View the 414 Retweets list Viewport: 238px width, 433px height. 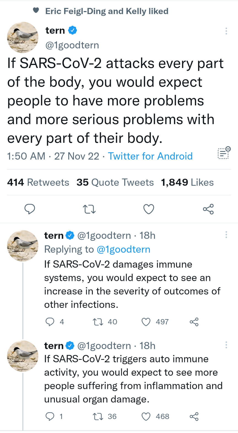tap(38, 182)
